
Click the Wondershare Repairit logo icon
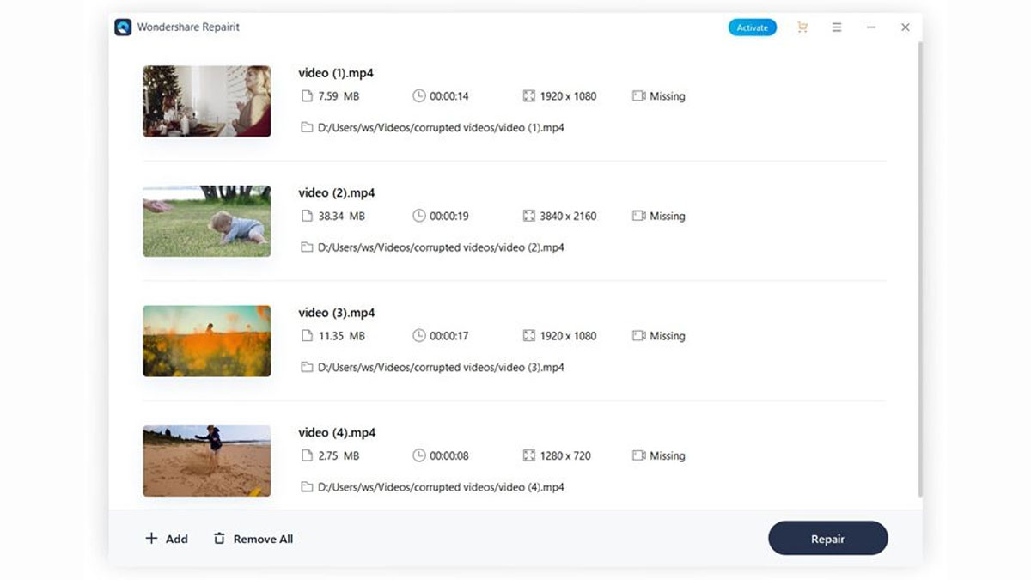[123, 27]
